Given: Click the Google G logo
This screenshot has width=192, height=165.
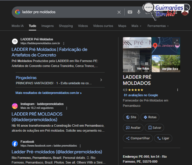Looking at the screenshot, I should [18, 12].
